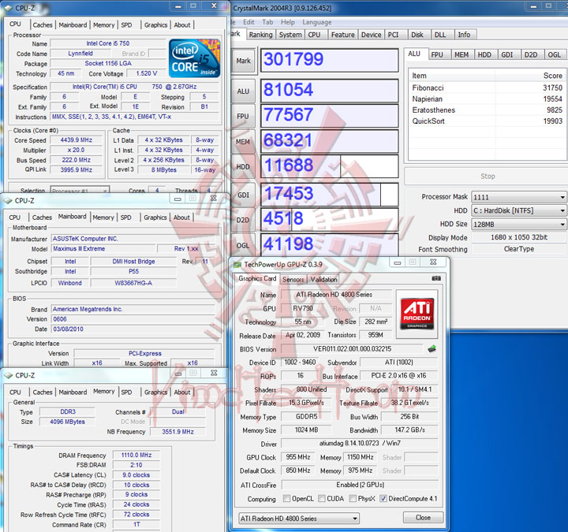Screen dimensions: 568x532
Task: Click the Mark benchmark button
Action: [243, 61]
